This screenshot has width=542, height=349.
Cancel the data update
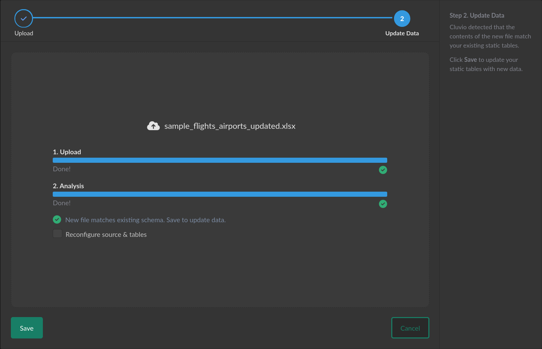pyautogui.click(x=410, y=328)
